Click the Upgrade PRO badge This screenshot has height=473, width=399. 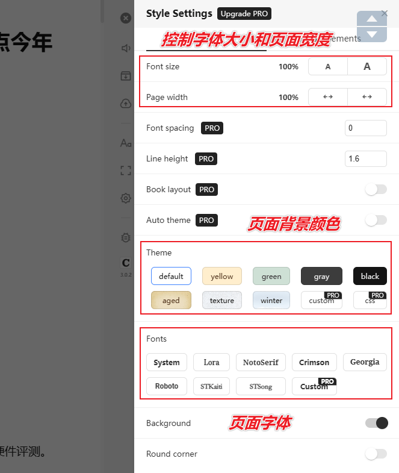pyautogui.click(x=244, y=14)
